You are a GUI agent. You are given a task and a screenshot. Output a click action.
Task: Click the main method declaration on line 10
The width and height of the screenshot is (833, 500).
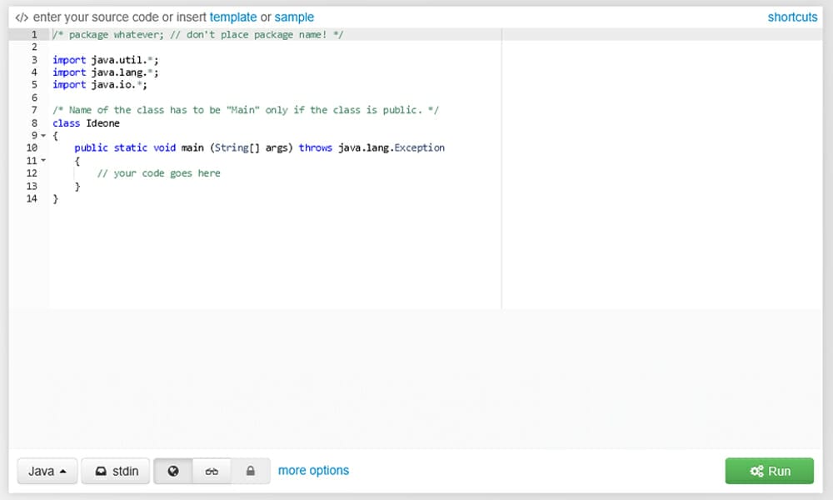click(x=192, y=147)
